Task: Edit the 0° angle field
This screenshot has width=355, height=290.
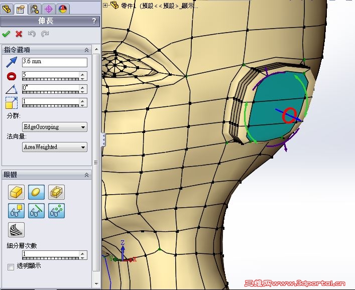Action: point(51,88)
